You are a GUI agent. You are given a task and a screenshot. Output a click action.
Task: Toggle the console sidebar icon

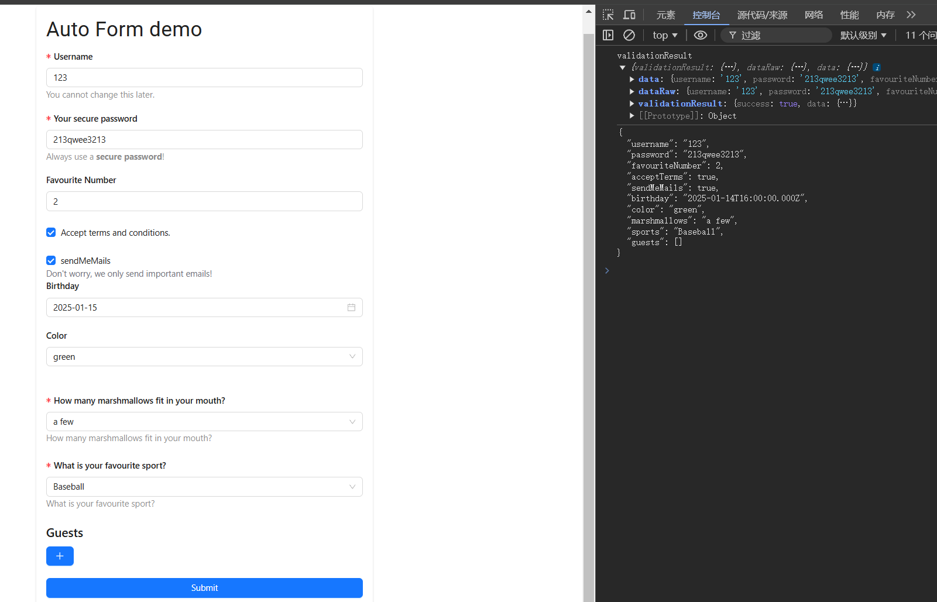608,35
